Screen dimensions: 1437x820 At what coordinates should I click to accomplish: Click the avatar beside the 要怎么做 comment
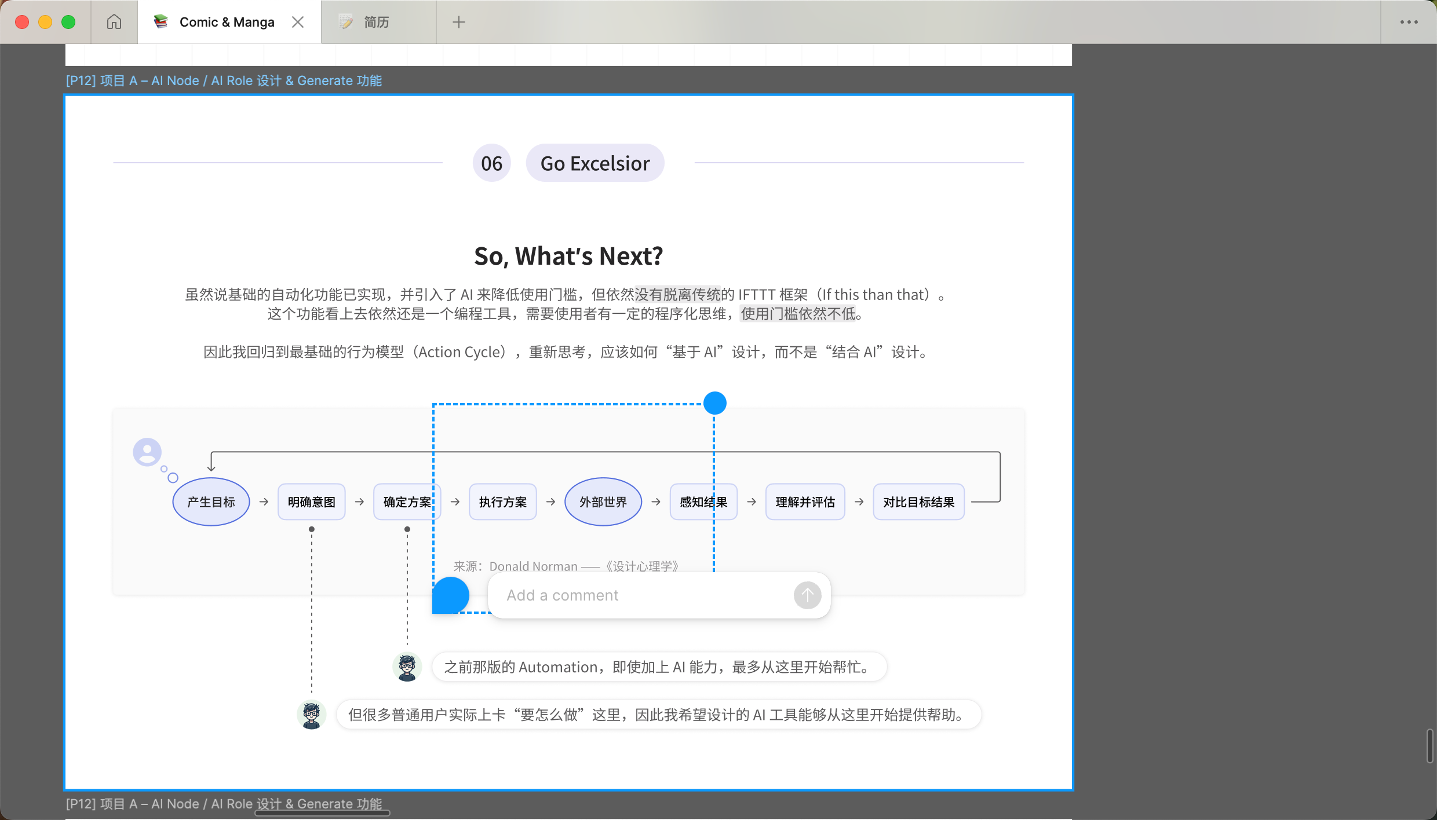coord(312,715)
